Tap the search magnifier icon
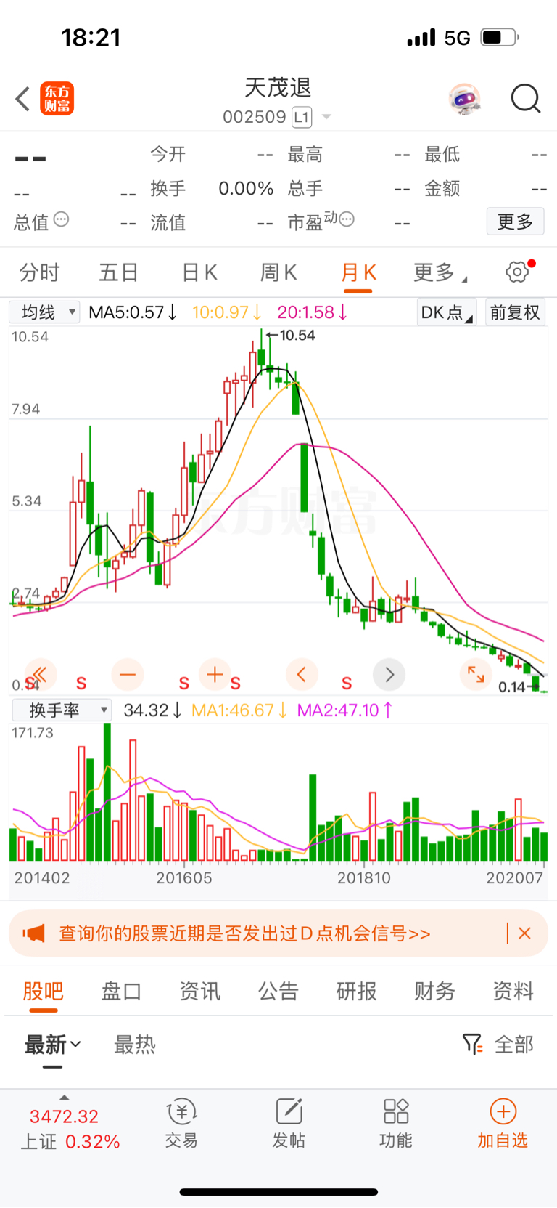557x1208 pixels. (x=526, y=99)
